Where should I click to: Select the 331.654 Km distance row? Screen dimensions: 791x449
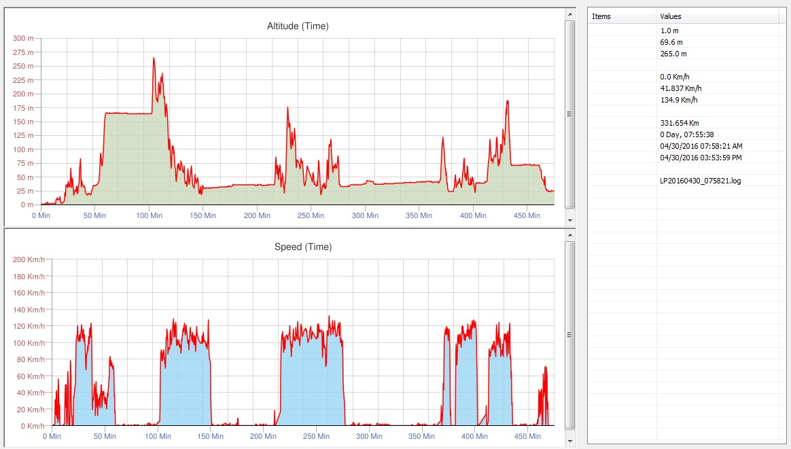pos(679,123)
